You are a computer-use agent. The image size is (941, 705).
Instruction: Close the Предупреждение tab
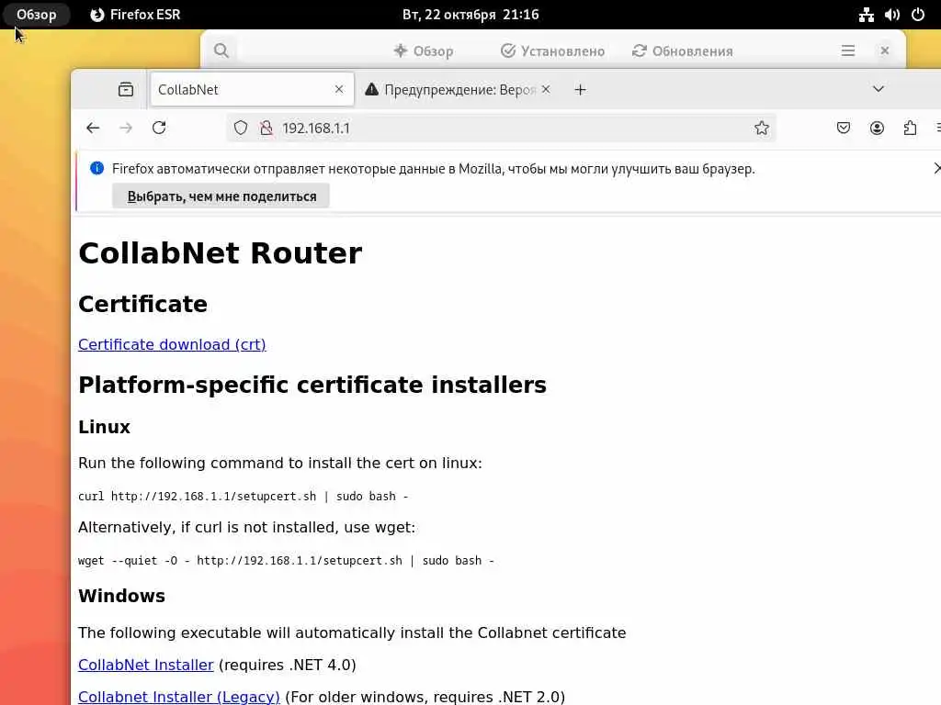[x=546, y=89]
